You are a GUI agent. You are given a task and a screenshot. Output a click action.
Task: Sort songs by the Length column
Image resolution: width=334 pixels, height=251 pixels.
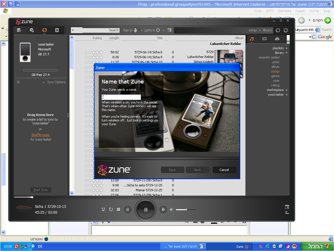pyautogui.click(x=114, y=38)
